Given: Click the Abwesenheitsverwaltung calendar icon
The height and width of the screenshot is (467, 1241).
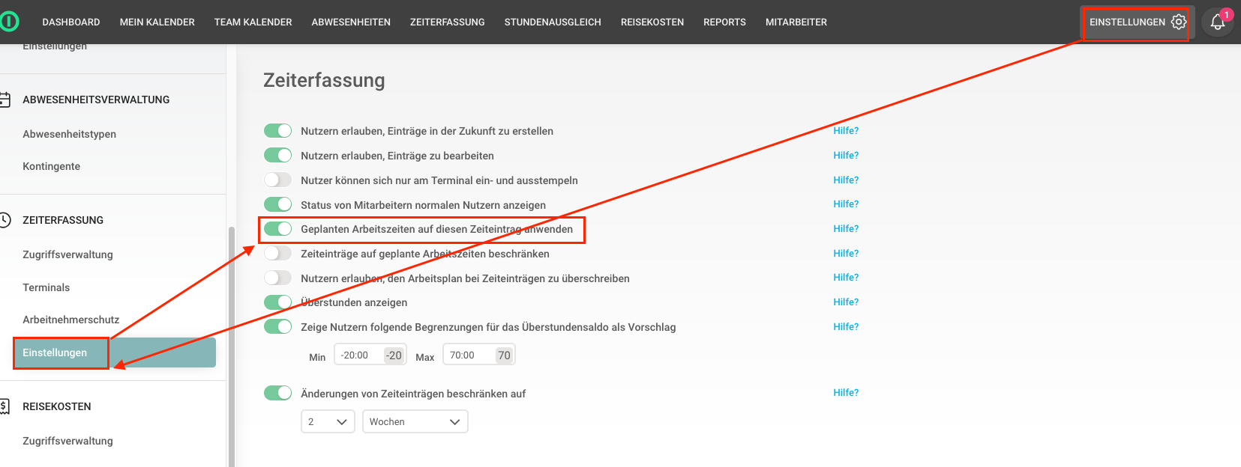Looking at the screenshot, I should coord(5,100).
